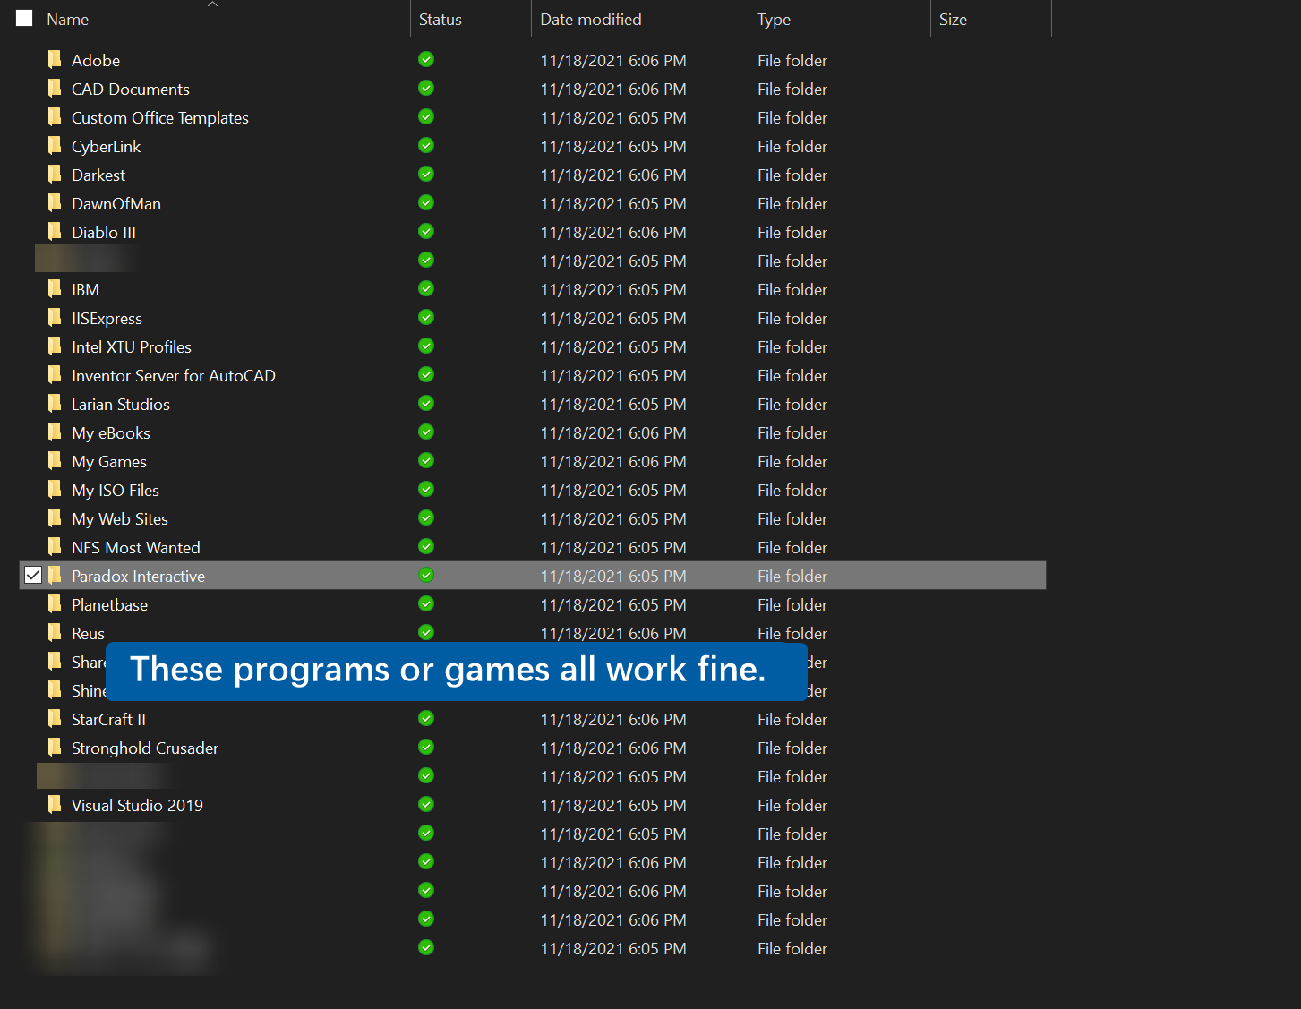
Task: Click the File folder type for Planetbase
Action: [792, 604]
